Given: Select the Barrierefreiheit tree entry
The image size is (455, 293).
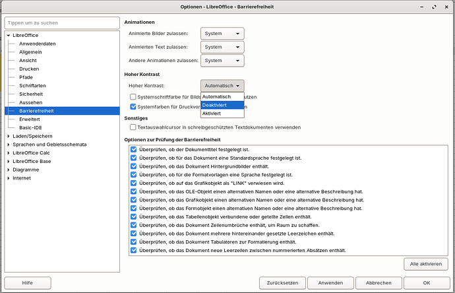Looking at the screenshot, I should pyautogui.click(x=62, y=111).
